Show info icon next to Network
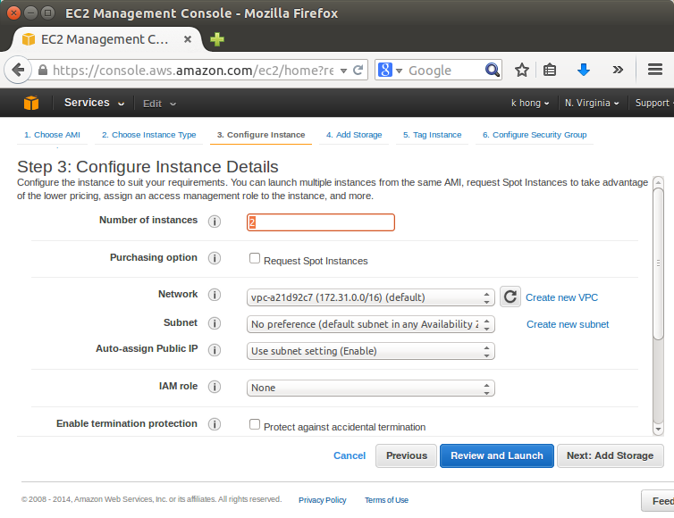 [215, 295]
